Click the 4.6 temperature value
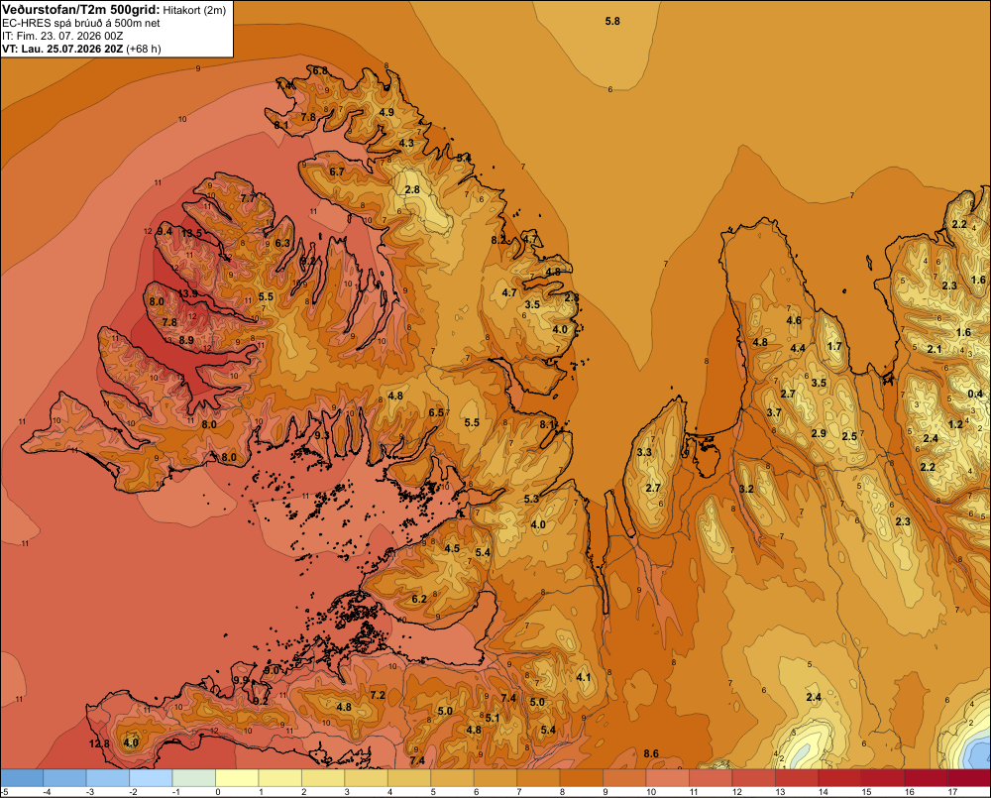Screen dimensions: 991x798 pos(794,320)
